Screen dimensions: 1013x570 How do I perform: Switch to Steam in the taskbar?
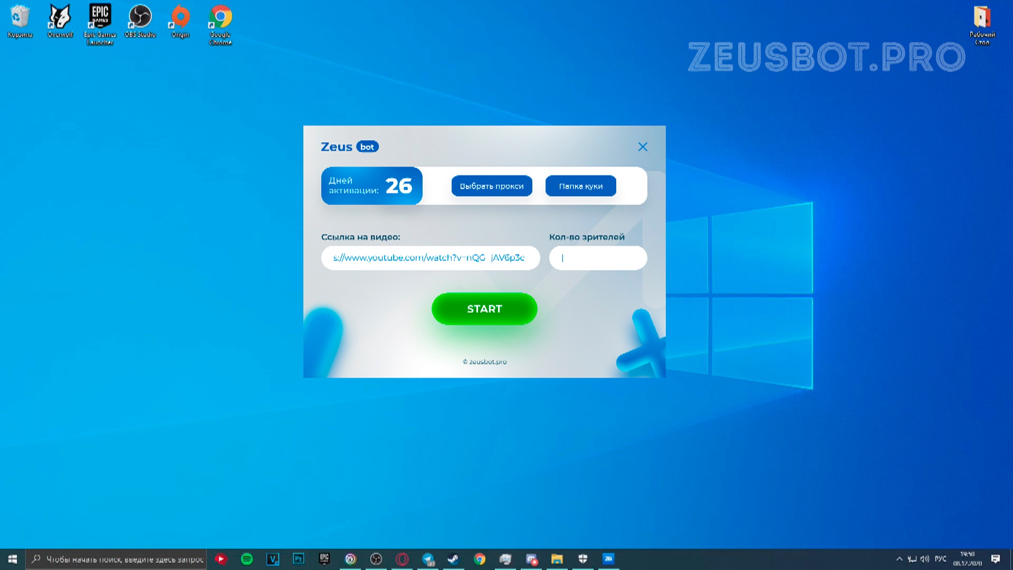click(x=453, y=559)
